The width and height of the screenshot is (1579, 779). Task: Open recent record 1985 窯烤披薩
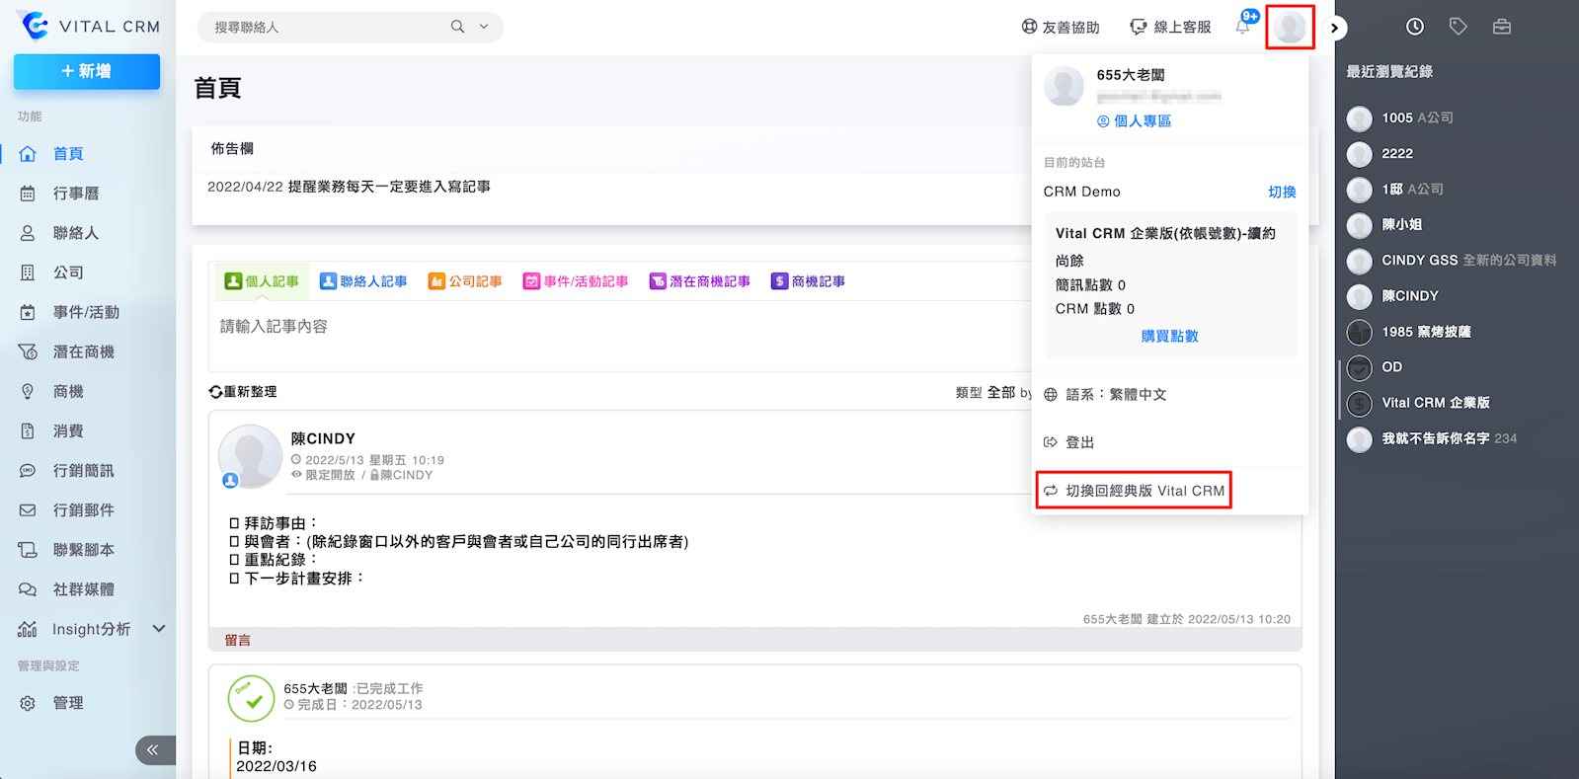1409,332
